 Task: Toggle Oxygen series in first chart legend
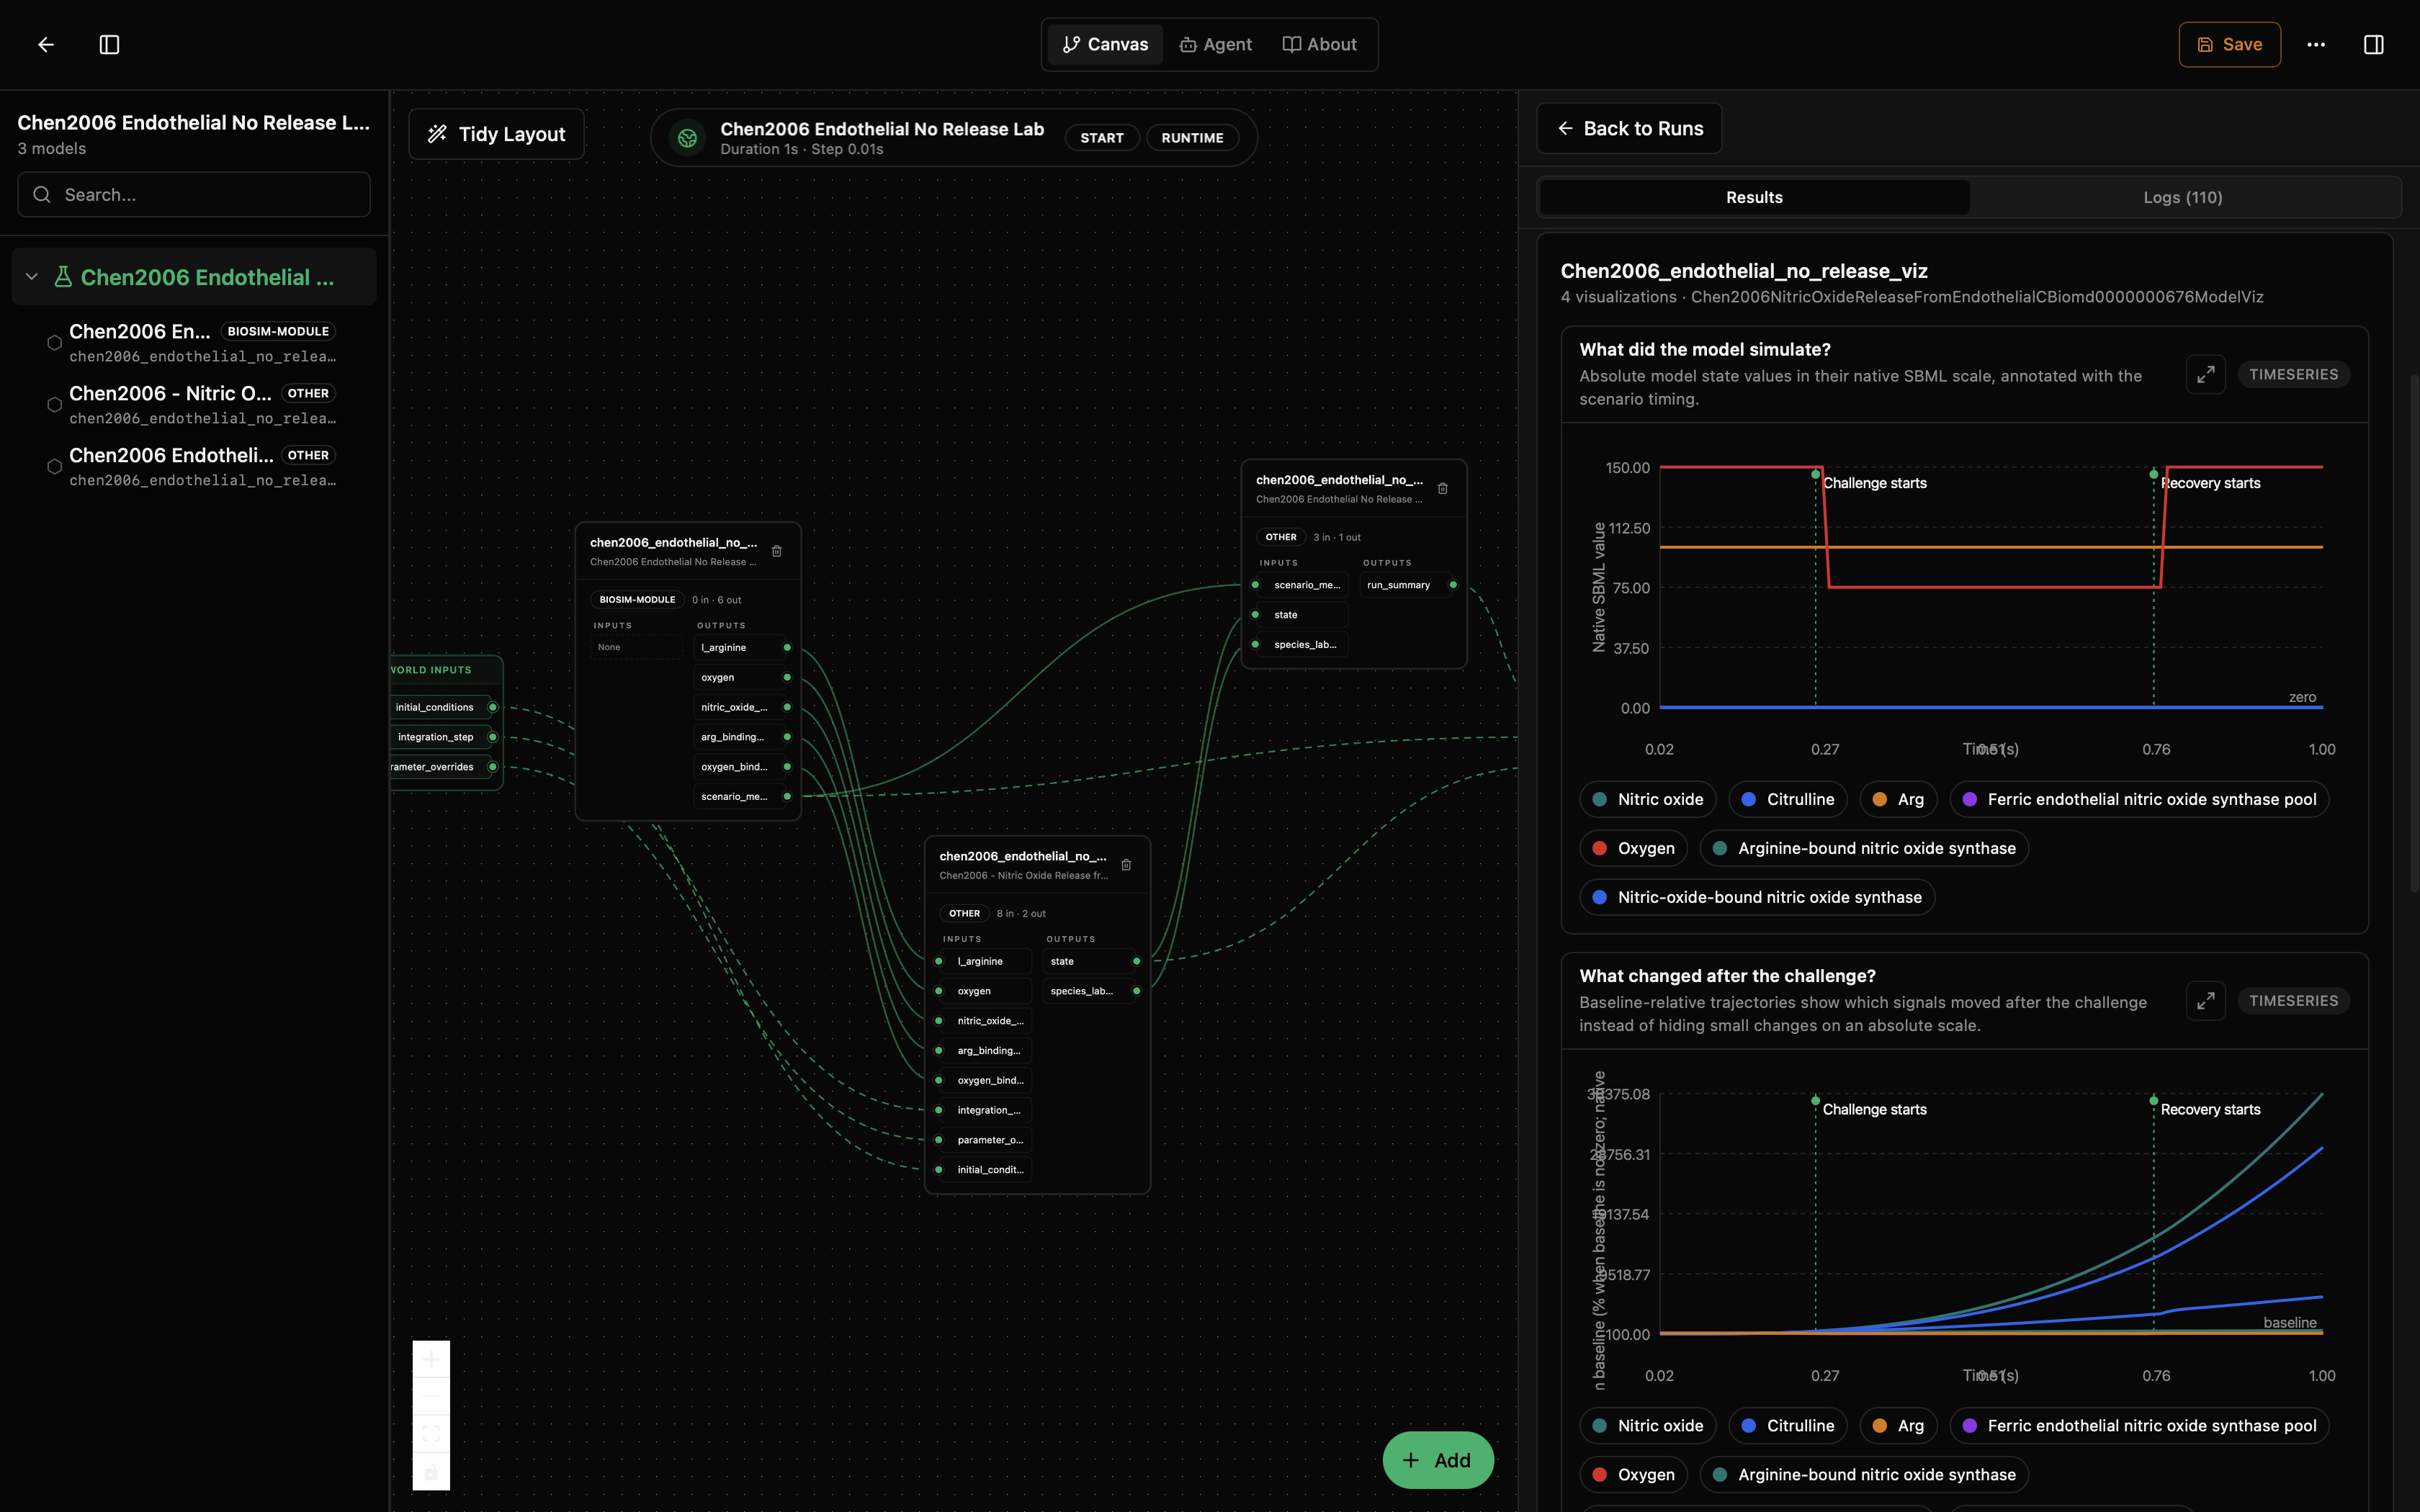(1634, 848)
